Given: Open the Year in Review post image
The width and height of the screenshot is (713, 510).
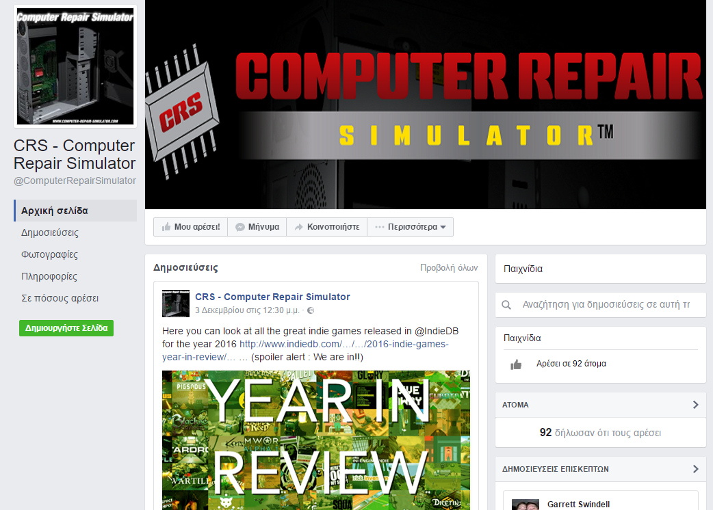Looking at the screenshot, I should tap(316, 440).
